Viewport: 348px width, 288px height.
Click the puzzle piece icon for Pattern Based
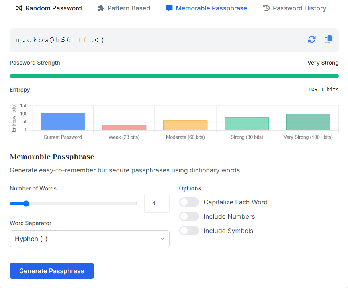pyautogui.click(x=101, y=8)
